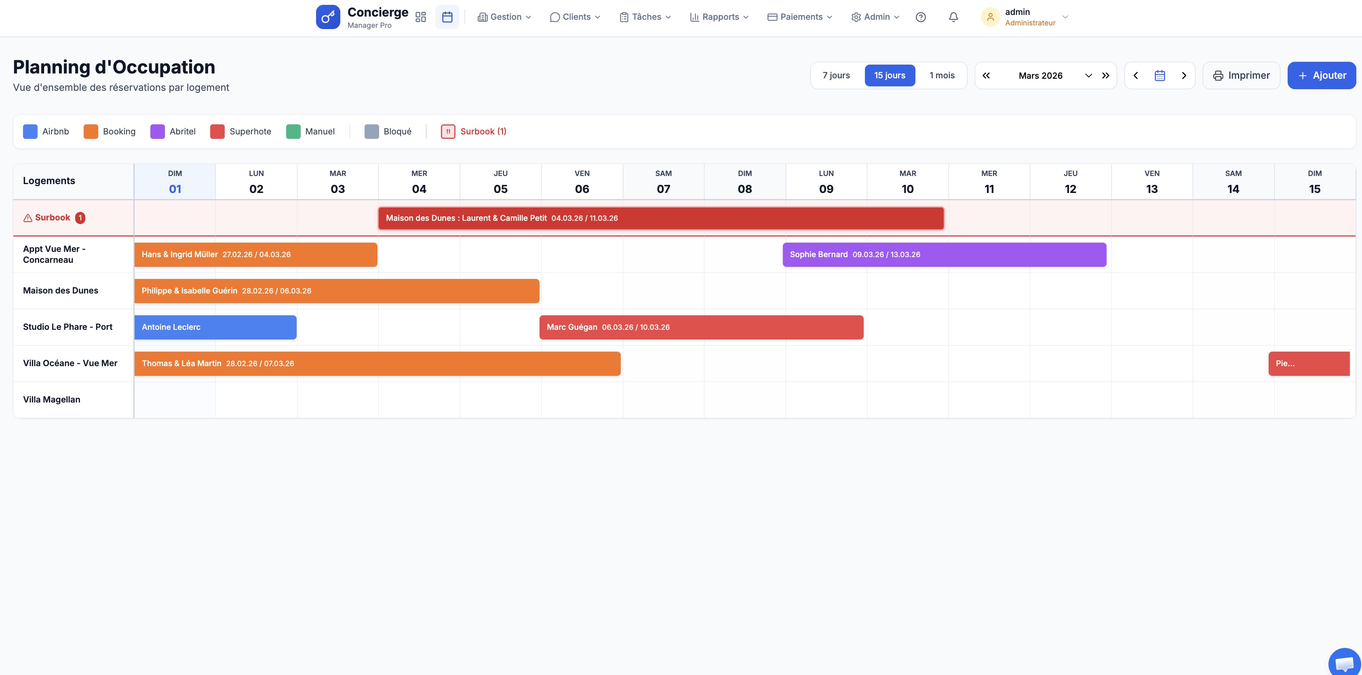Jump to next month double-chevron

click(1106, 75)
